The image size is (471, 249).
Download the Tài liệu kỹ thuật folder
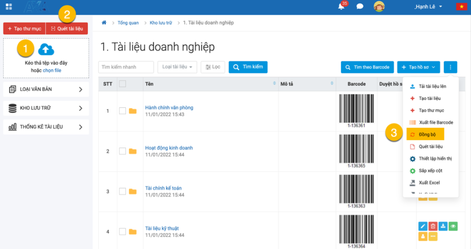pyautogui.click(x=443, y=226)
